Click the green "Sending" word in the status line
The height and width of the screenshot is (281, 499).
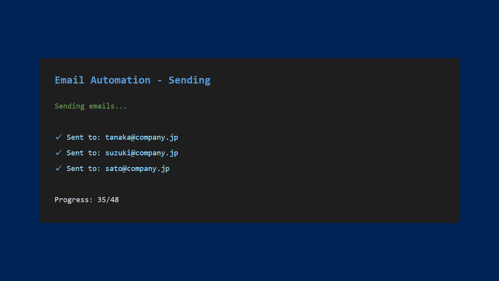pyautogui.click(x=69, y=106)
